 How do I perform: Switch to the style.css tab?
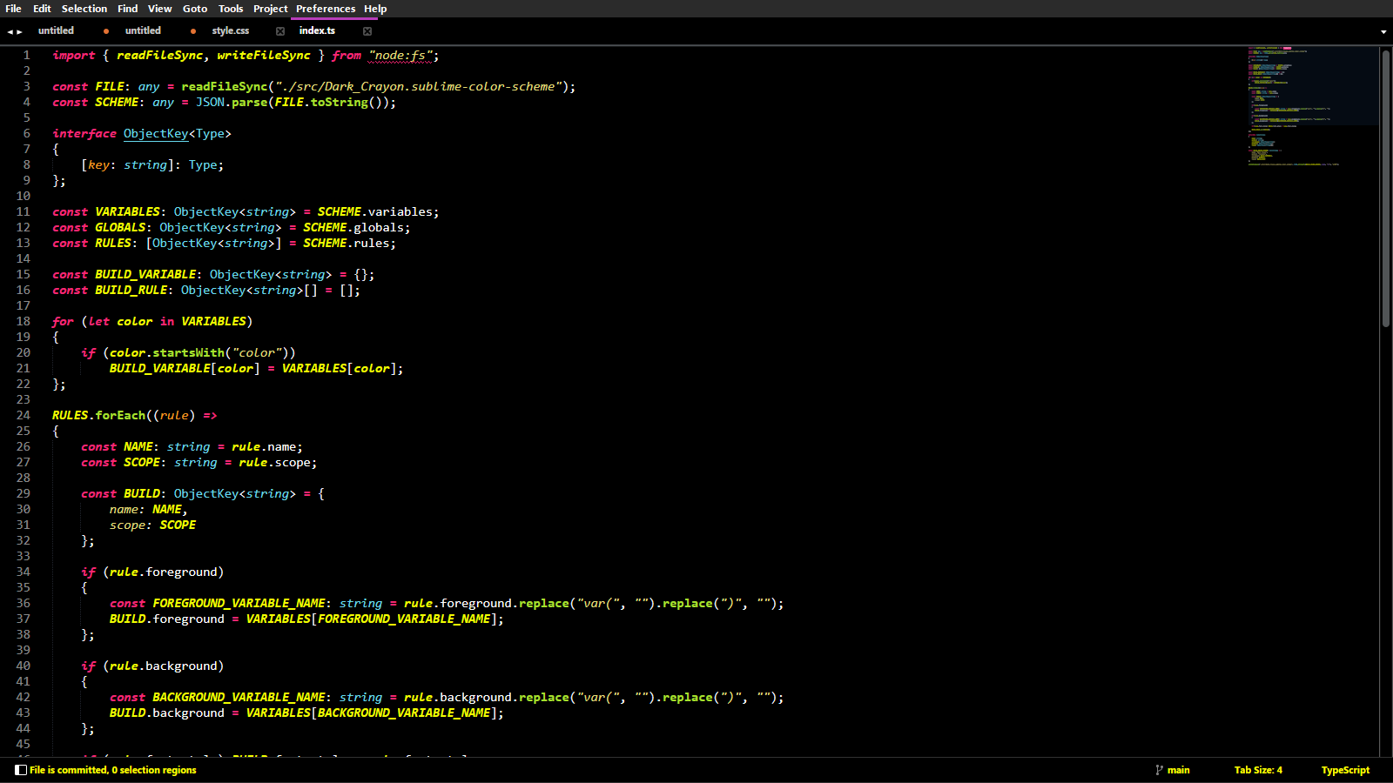[231, 30]
